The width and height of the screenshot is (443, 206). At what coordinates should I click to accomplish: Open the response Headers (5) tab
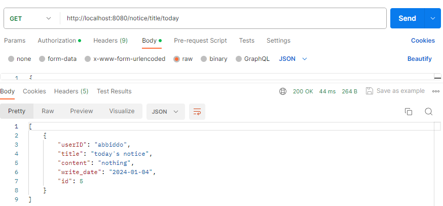[x=71, y=91]
